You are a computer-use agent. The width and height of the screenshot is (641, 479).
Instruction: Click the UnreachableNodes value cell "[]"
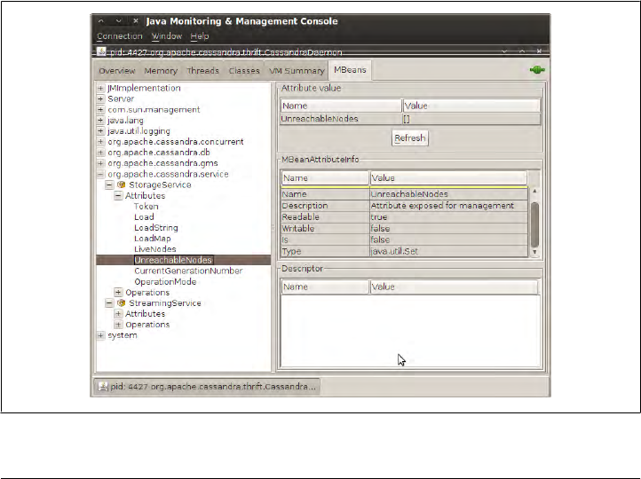471,119
